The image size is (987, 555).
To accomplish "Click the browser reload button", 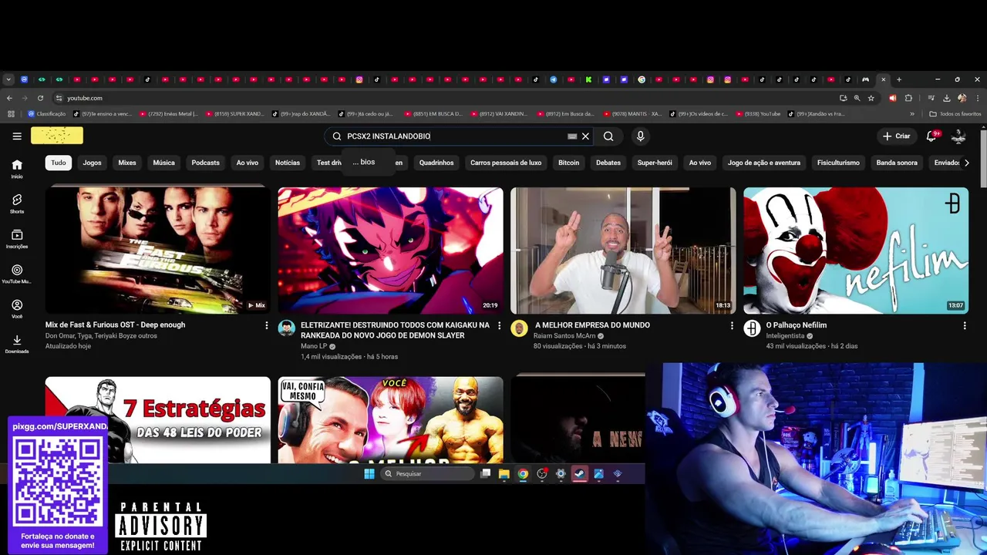I will click(40, 98).
